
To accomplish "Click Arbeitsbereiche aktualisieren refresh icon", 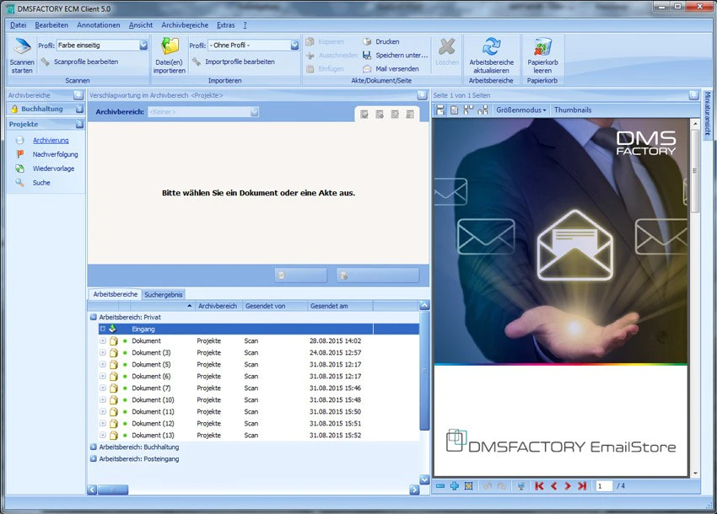I will point(491,47).
